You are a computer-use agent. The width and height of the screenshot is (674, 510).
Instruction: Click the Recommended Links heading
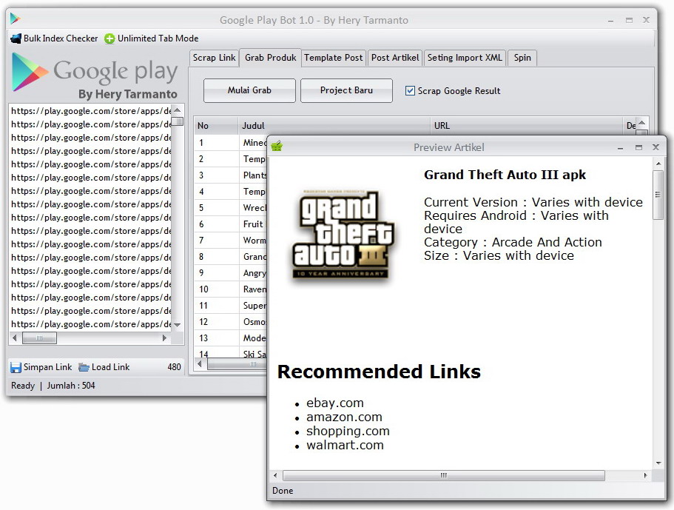click(x=379, y=372)
